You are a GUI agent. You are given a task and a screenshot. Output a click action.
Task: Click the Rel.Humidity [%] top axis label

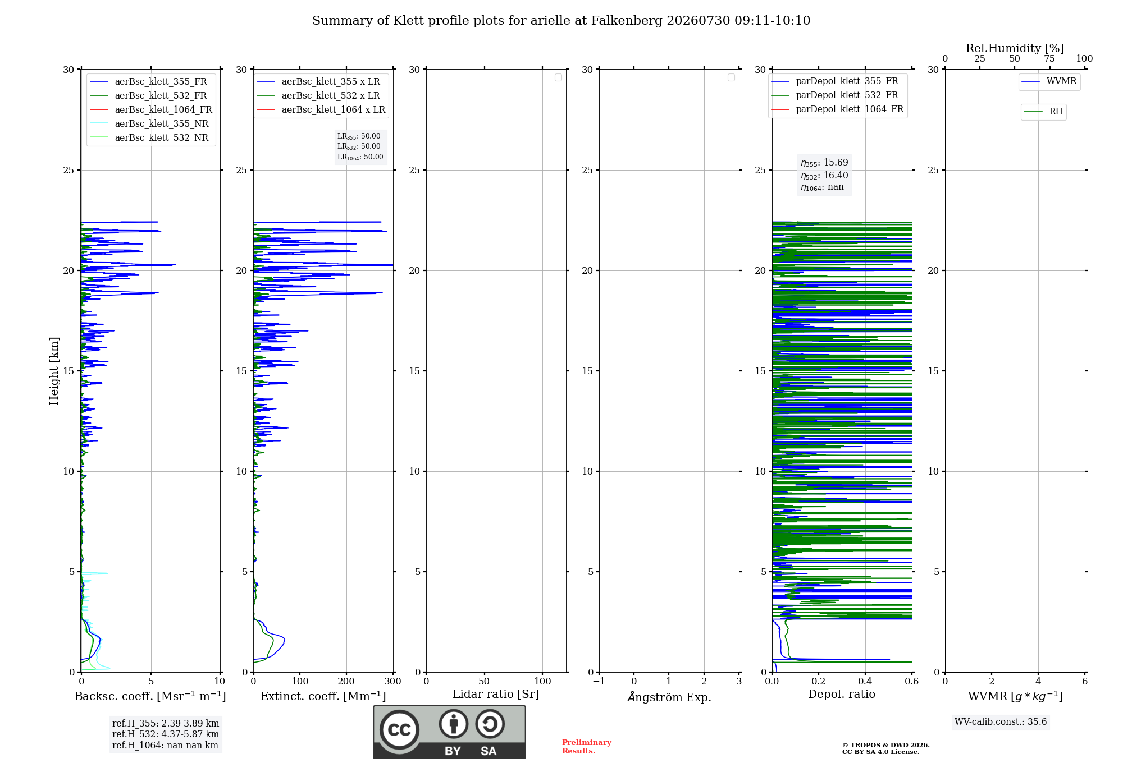[x=1015, y=48]
